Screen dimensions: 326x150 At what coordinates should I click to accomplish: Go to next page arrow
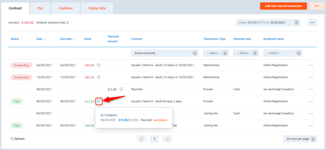167,139
